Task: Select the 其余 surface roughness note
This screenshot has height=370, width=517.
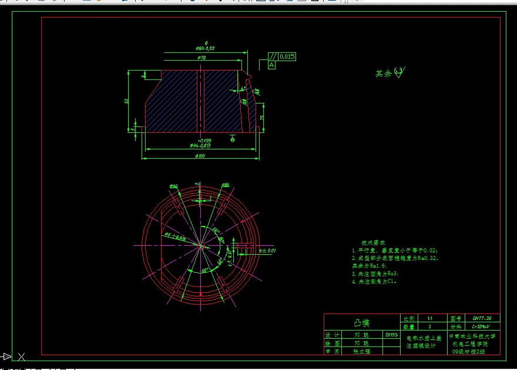Action: point(390,73)
